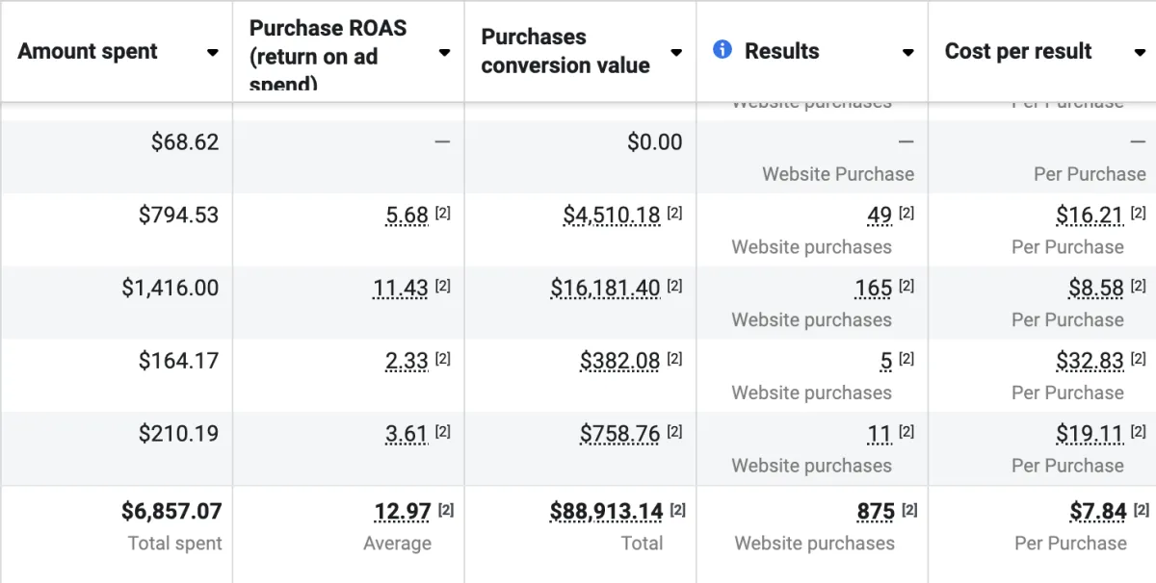Click the 49 results value
This screenshot has width=1156, height=583.
click(880, 215)
